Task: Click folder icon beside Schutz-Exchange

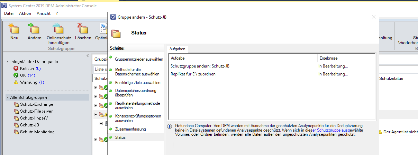Action: coord(16,104)
